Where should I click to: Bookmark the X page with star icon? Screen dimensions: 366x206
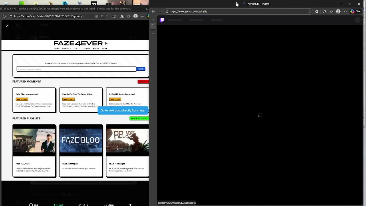[x=108, y=16]
